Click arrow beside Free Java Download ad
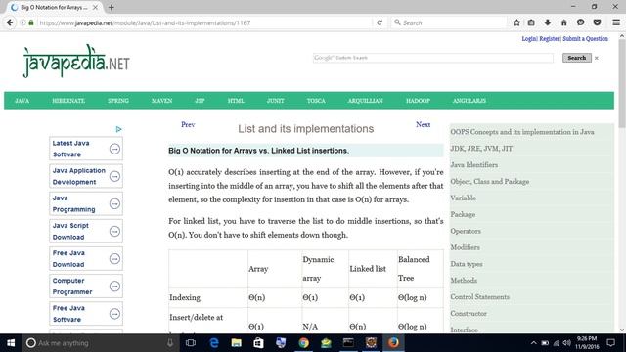 click(x=114, y=259)
